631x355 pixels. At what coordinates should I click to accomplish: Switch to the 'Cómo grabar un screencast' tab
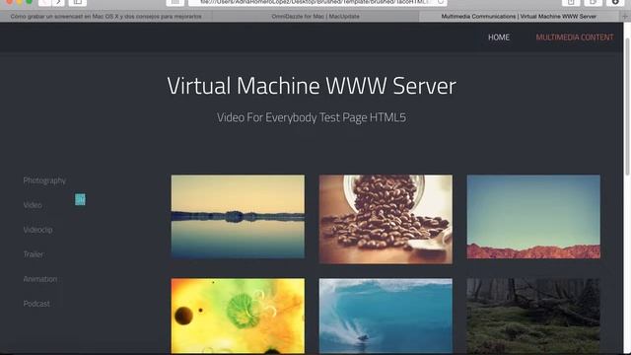tap(106, 17)
